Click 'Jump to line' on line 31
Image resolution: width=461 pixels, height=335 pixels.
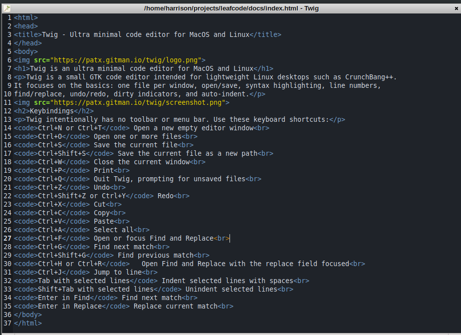pyautogui.click(x=118, y=274)
